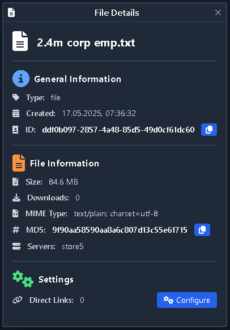Click the MD5 hash string 9f90aa58

pyautogui.click(x=120, y=230)
